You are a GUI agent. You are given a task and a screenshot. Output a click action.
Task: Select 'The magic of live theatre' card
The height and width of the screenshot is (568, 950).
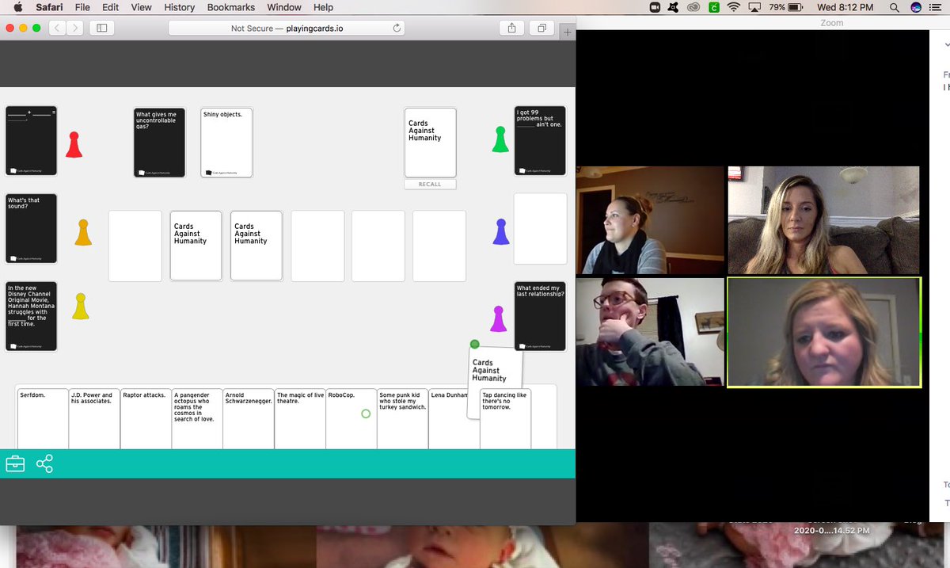click(300, 418)
